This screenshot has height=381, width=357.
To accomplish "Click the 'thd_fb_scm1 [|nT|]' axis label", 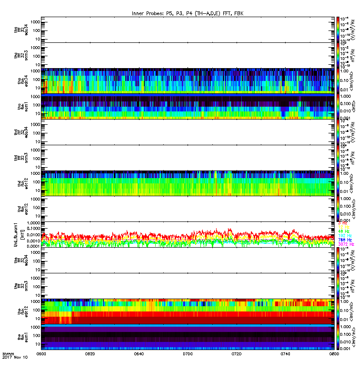I will coord(19,234).
